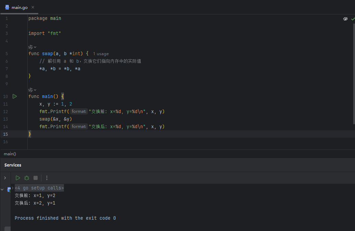Click the editor vertical scrollbar
Screen dimensions: 355x231
coord(354,74)
